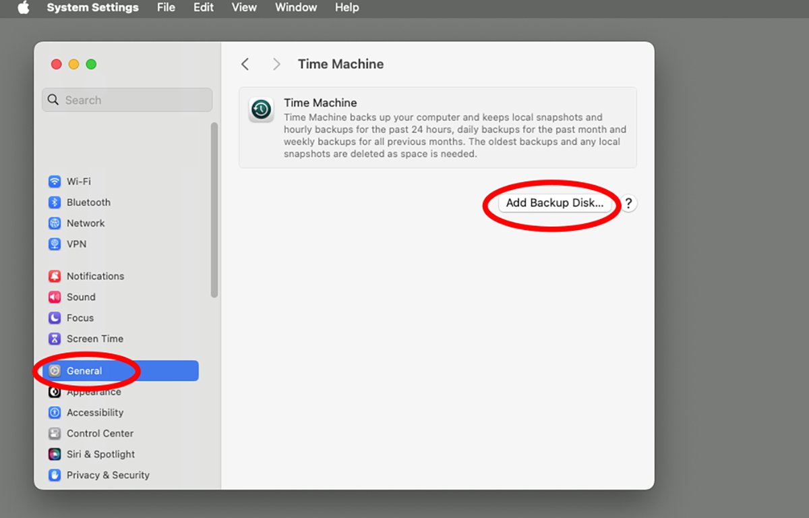Select Network label in sidebar
This screenshot has width=809, height=518.
click(86, 223)
